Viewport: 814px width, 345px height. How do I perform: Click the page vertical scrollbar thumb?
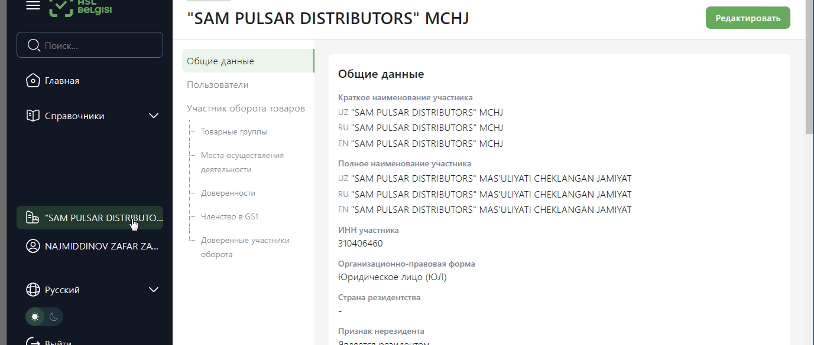tap(809, 67)
